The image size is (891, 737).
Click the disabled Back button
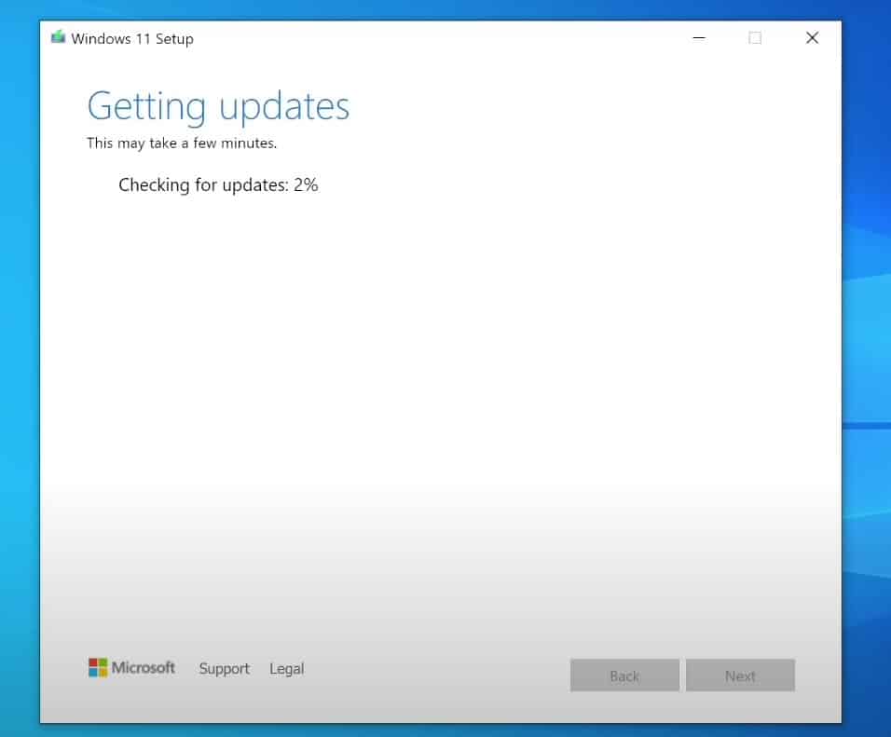pos(624,675)
